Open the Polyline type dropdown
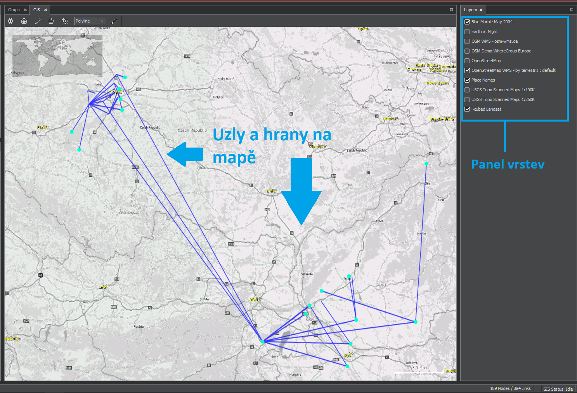Image resolution: width=577 pixels, height=393 pixels. click(102, 21)
